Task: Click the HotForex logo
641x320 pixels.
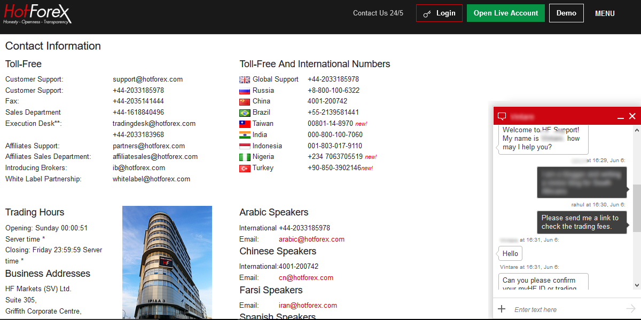Action: [37, 13]
